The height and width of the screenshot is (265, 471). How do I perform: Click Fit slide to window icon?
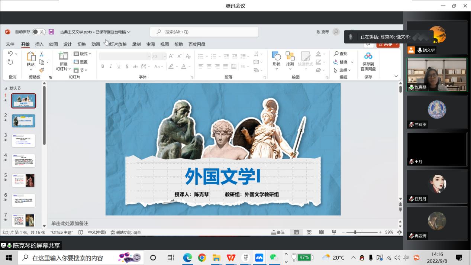(x=400, y=232)
